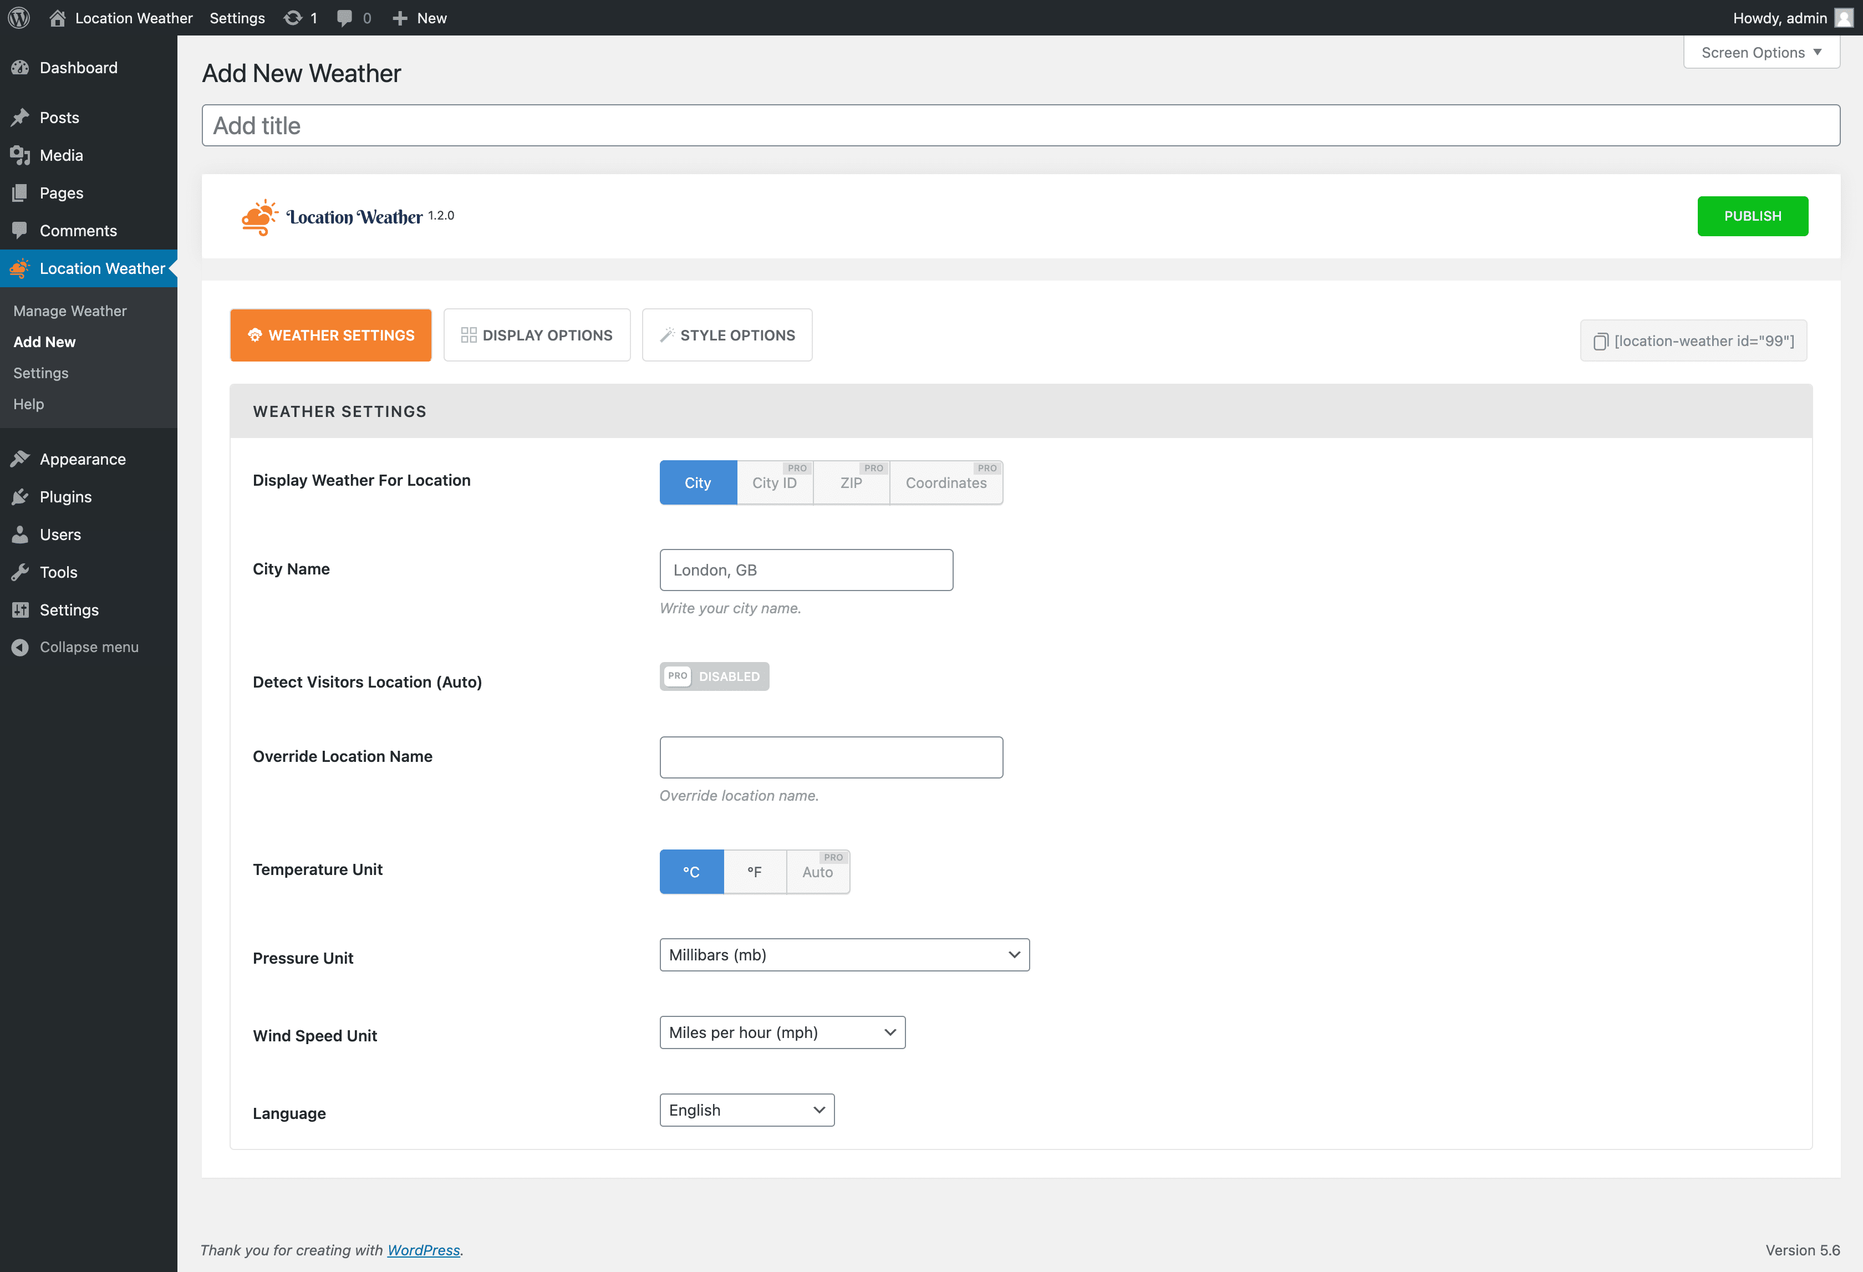The image size is (1863, 1272).
Task: Click the admin avatar icon
Action: (1844, 18)
